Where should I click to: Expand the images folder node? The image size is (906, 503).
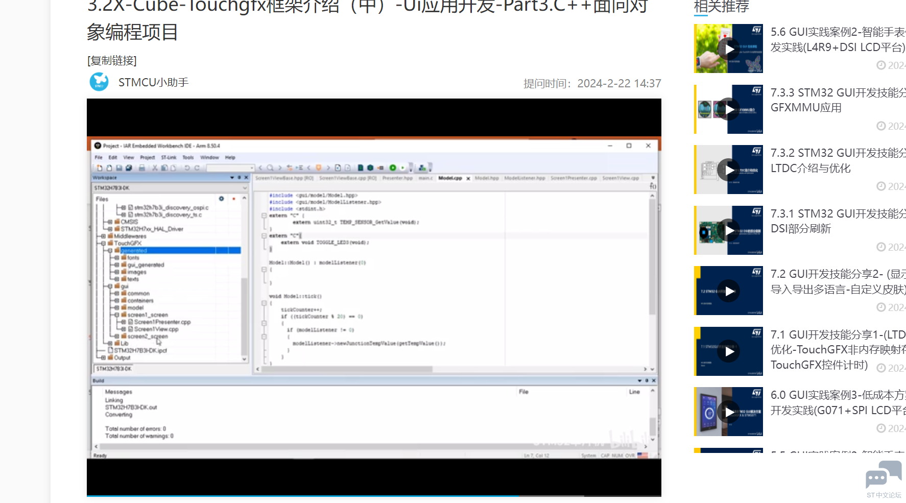116,272
